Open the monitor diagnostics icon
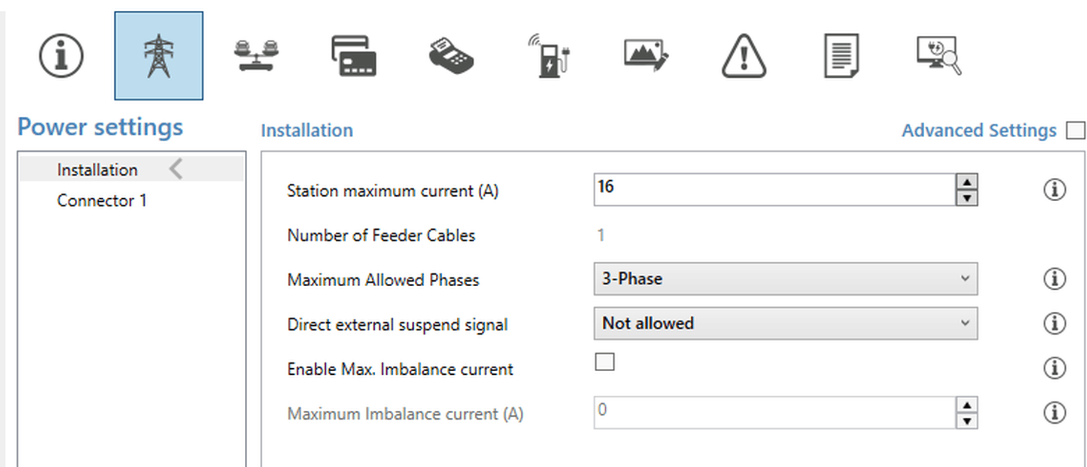 pyautogui.click(x=939, y=56)
